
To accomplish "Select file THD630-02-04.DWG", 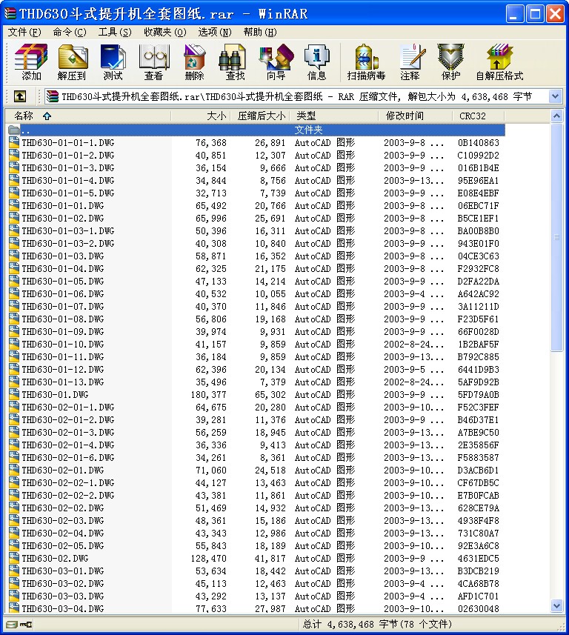I will 63,533.
